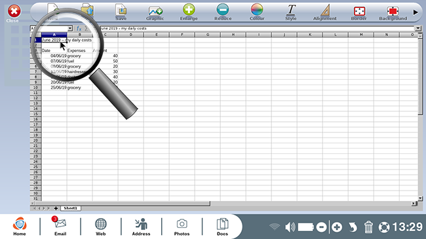Open the cell name box dropdown
The width and height of the screenshot is (426, 239).
[x=70, y=29]
